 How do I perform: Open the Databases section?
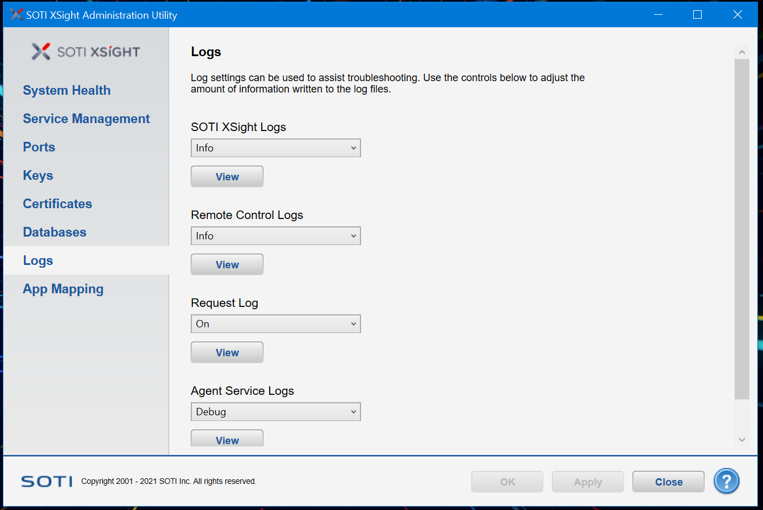click(x=54, y=232)
